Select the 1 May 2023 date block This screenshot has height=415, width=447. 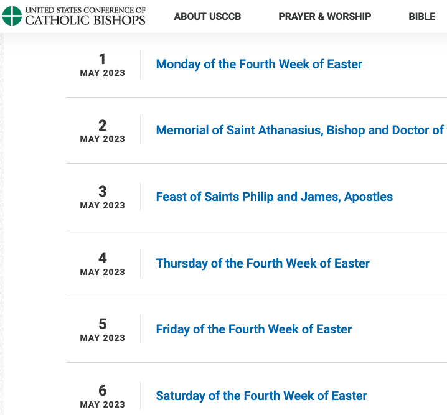[x=102, y=65]
